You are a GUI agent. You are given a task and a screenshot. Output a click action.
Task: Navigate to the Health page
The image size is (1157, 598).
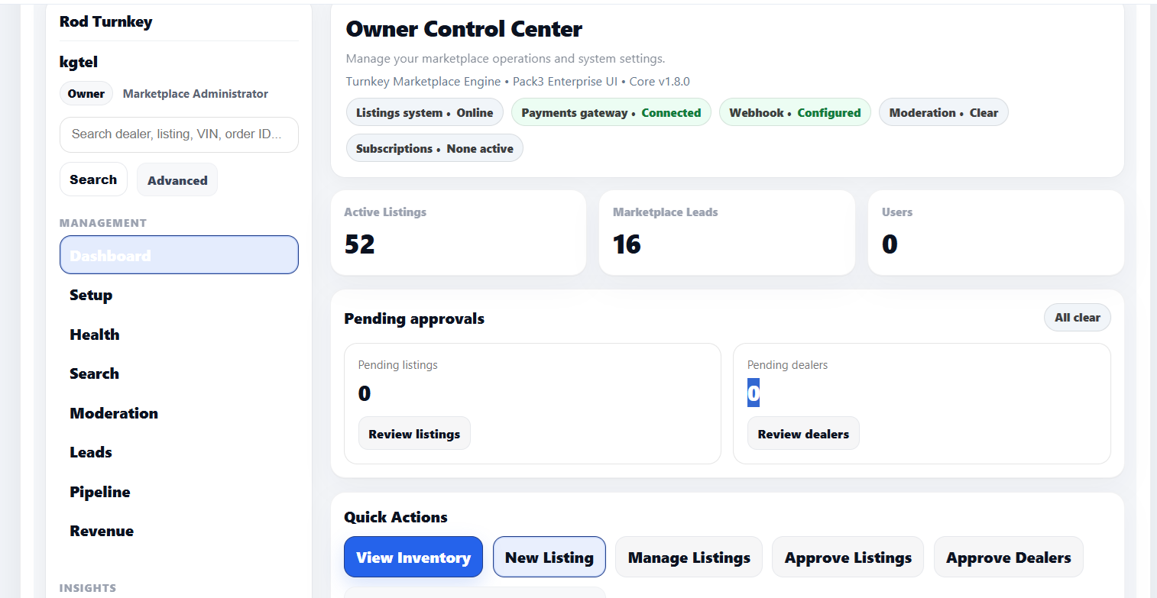point(94,335)
